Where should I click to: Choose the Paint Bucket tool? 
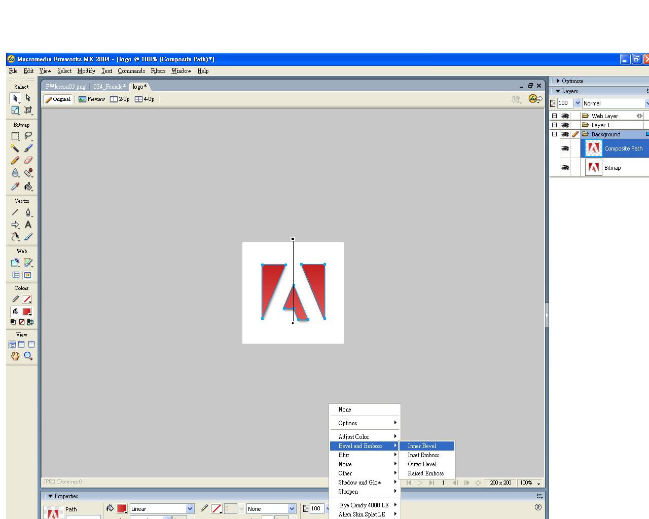[x=28, y=186]
